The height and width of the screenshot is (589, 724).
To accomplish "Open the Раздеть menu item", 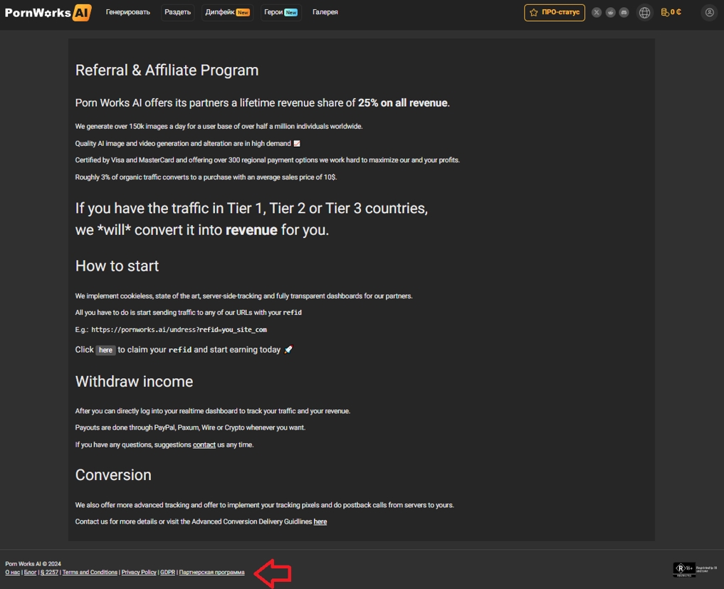I will pyautogui.click(x=177, y=12).
